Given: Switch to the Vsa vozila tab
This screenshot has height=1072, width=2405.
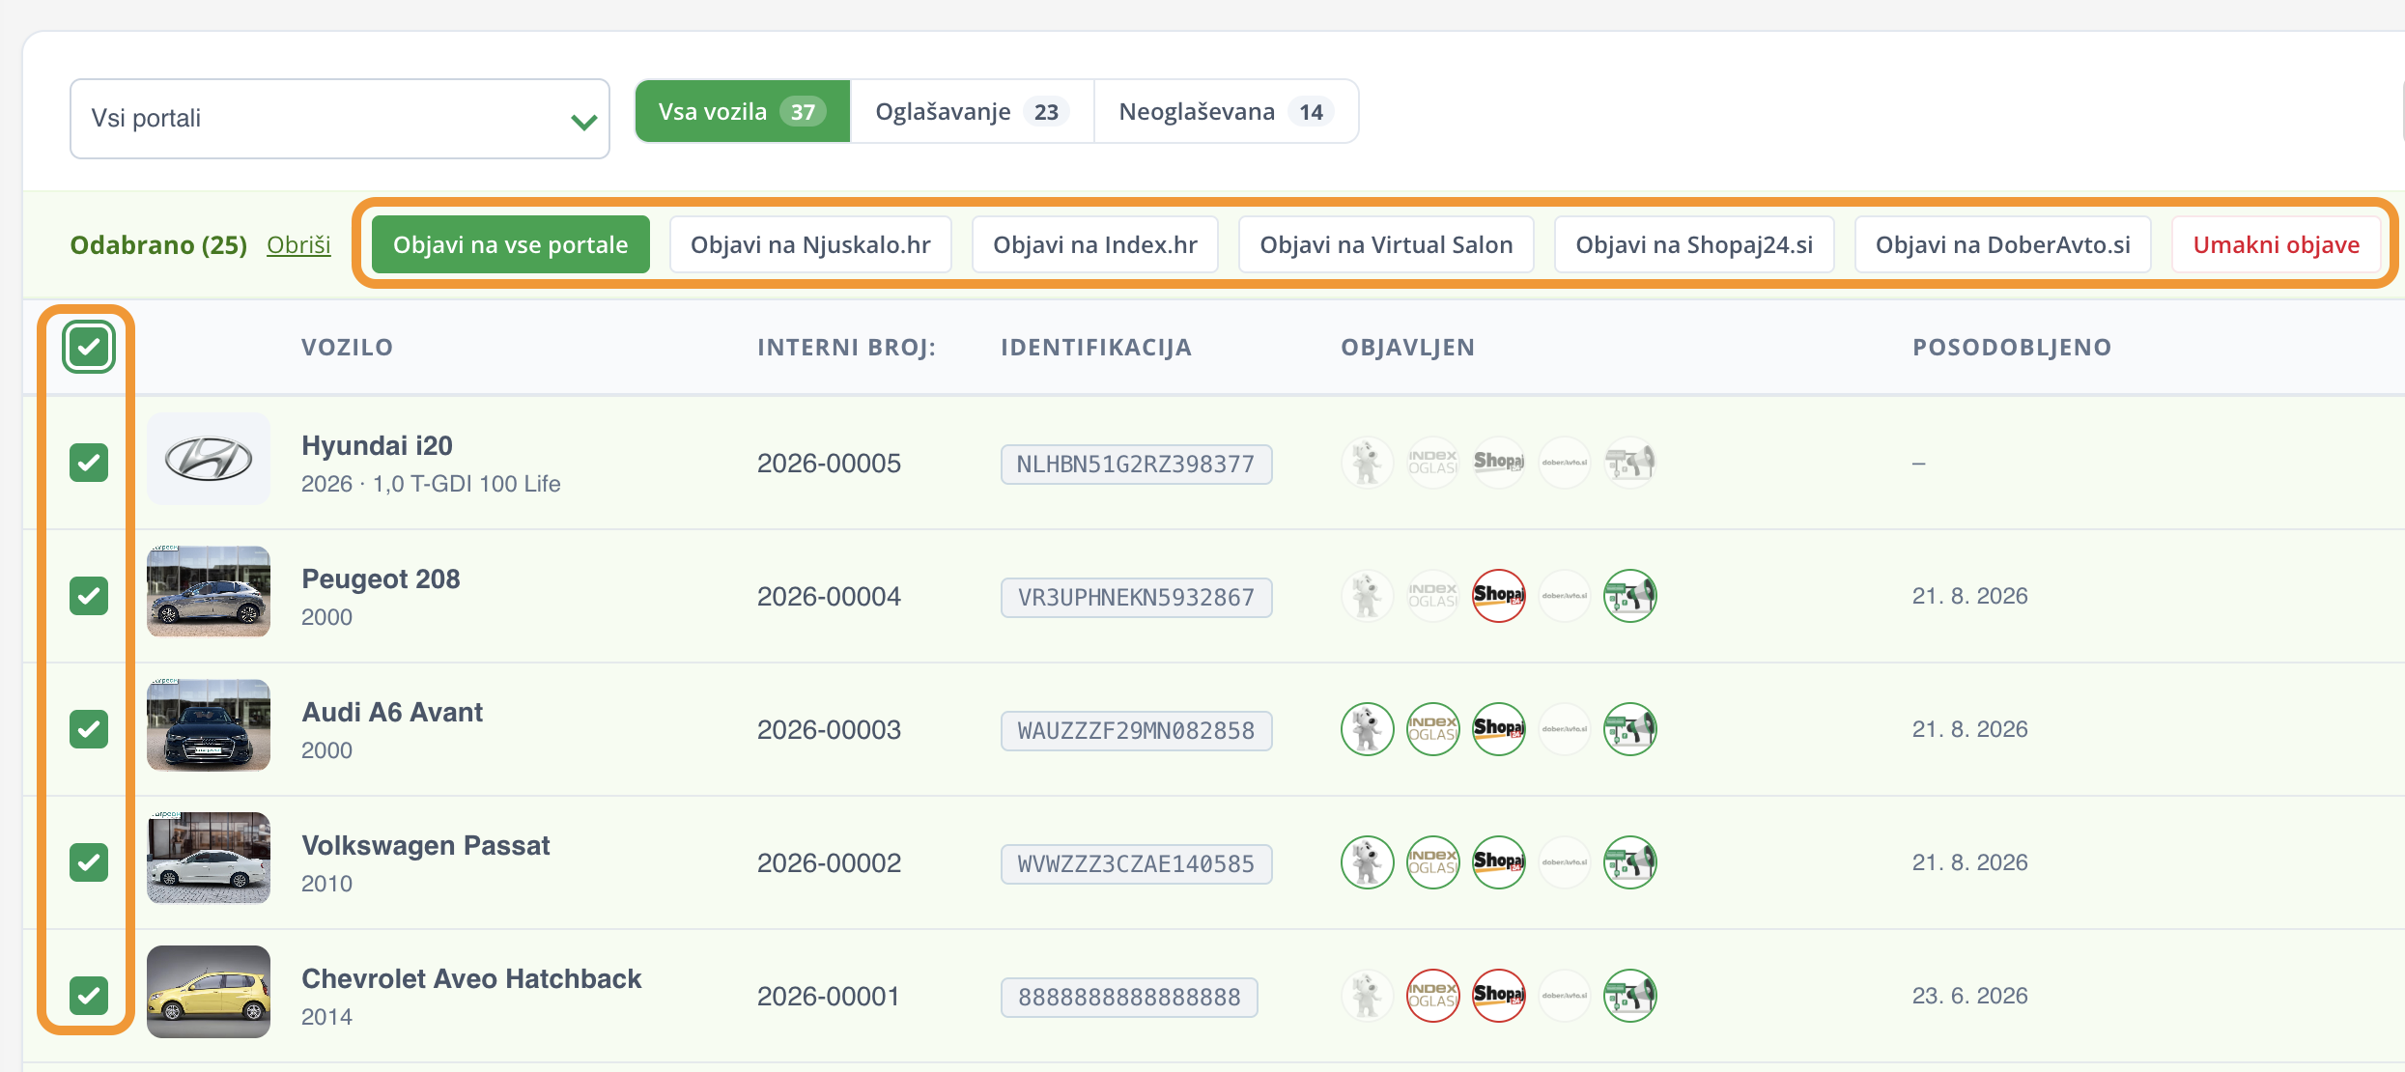Looking at the screenshot, I should tap(743, 112).
